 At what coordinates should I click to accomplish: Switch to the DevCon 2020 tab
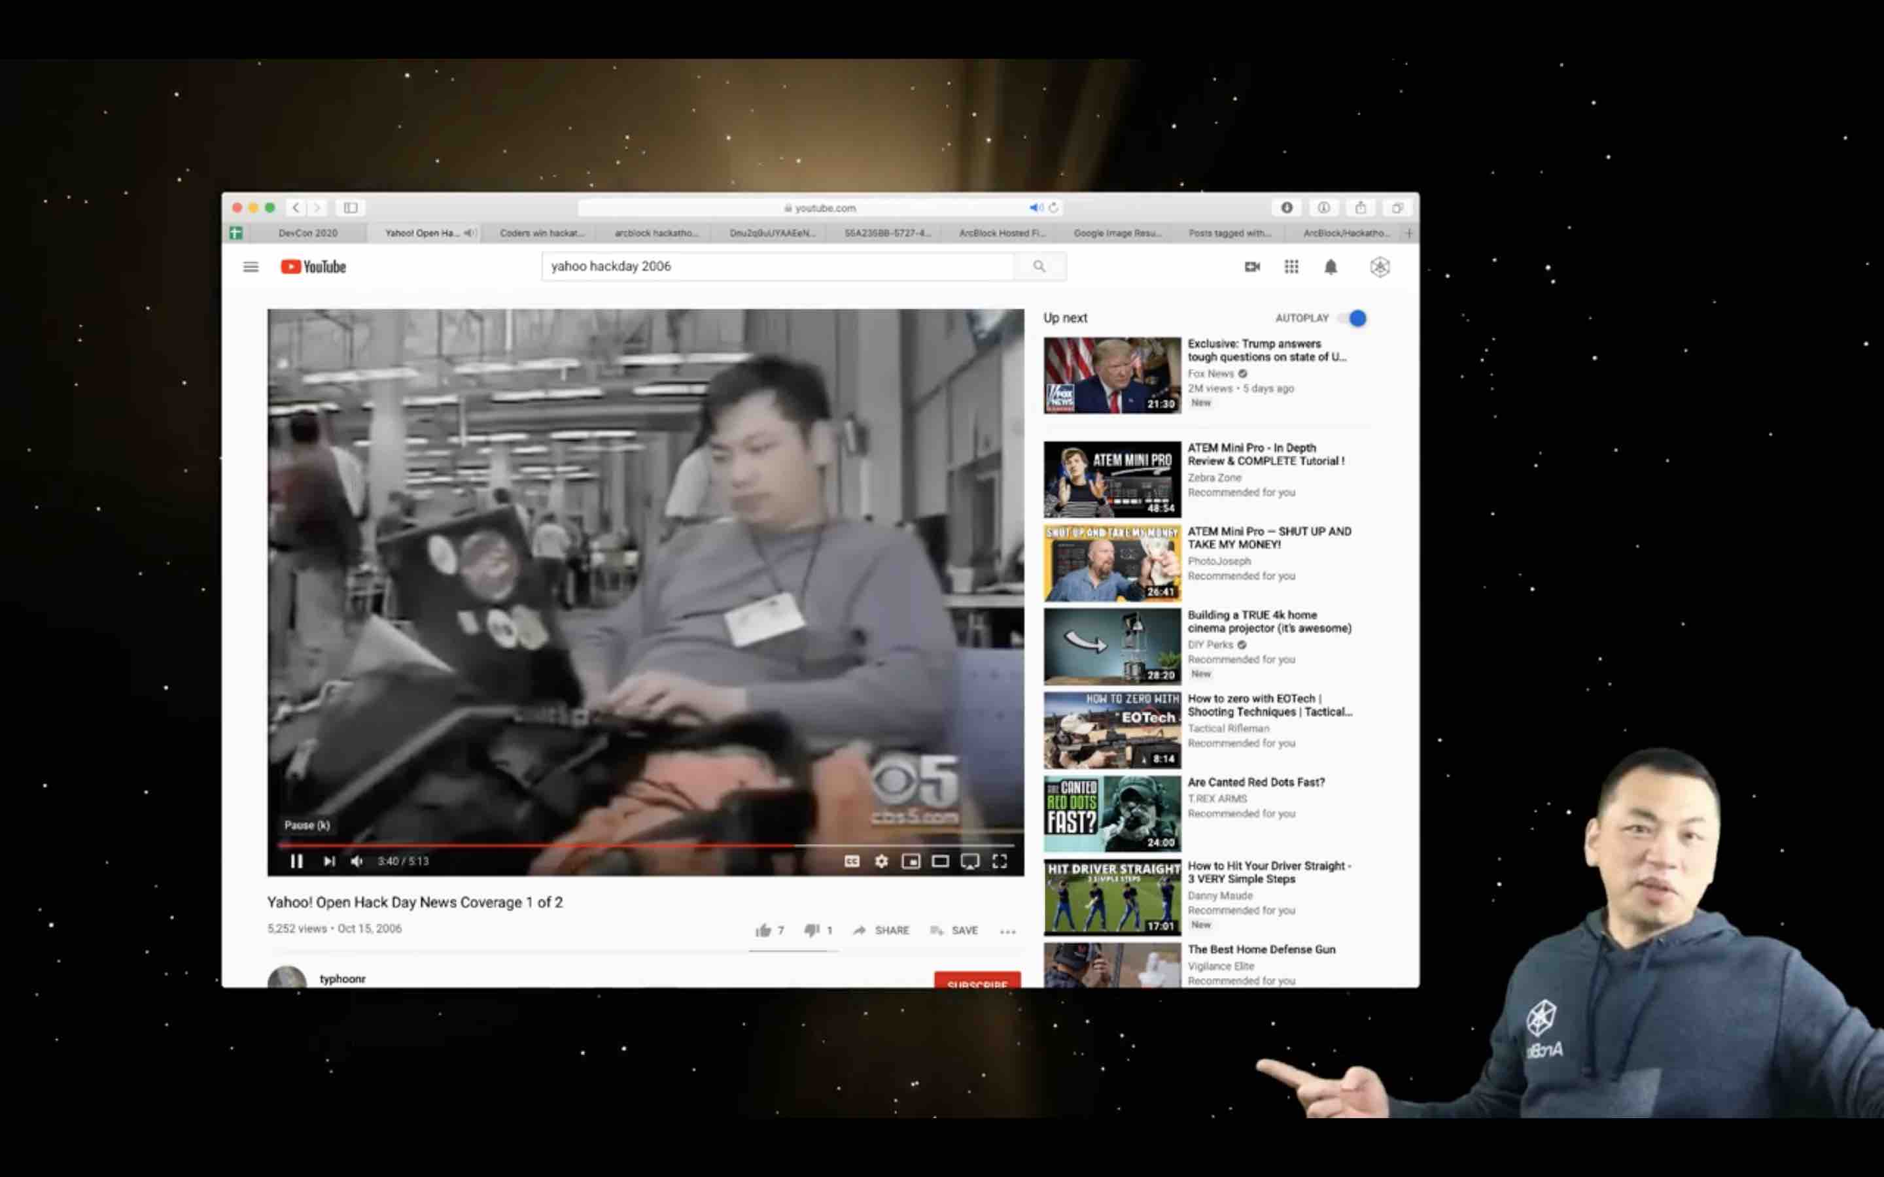(x=307, y=233)
